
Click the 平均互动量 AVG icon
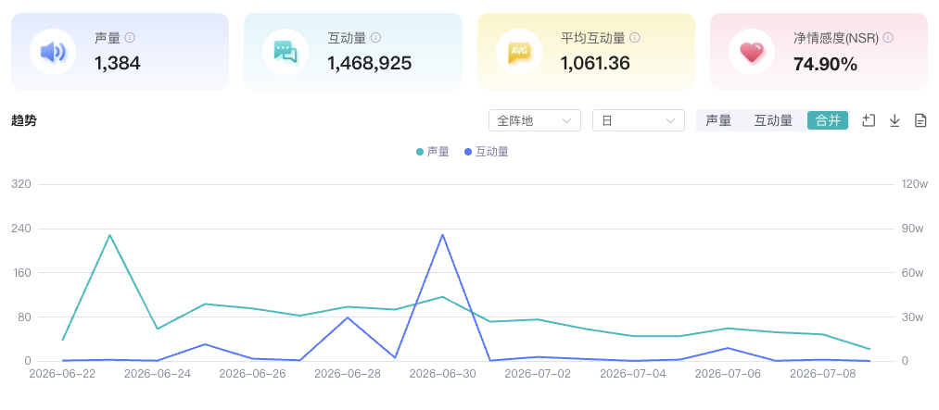(518, 52)
